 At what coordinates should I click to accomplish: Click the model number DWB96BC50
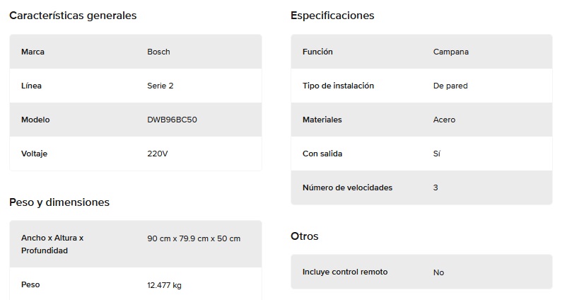pyautogui.click(x=172, y=120)
